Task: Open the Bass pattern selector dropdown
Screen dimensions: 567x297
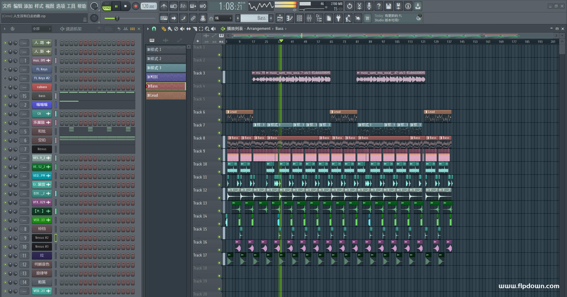Action: (254, 18)
